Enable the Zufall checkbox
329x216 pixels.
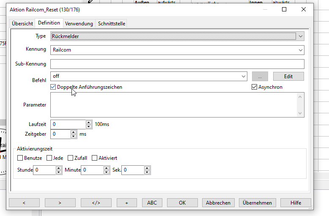[71, 158]
